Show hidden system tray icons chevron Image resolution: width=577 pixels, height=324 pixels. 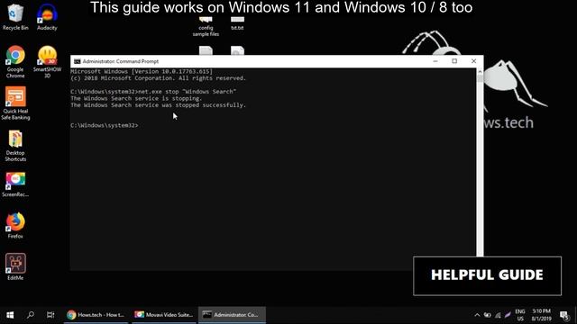pyautogui.click(x=477, y=315)
